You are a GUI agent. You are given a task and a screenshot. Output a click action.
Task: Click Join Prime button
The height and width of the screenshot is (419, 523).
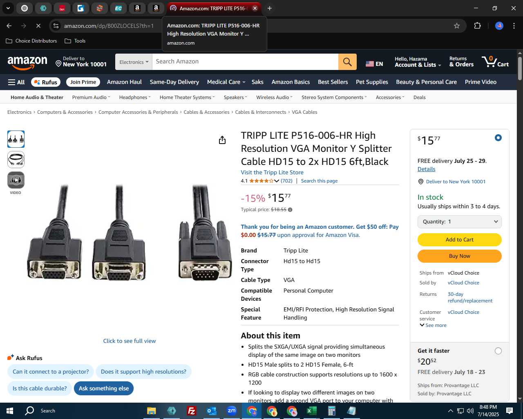(83, 82)
